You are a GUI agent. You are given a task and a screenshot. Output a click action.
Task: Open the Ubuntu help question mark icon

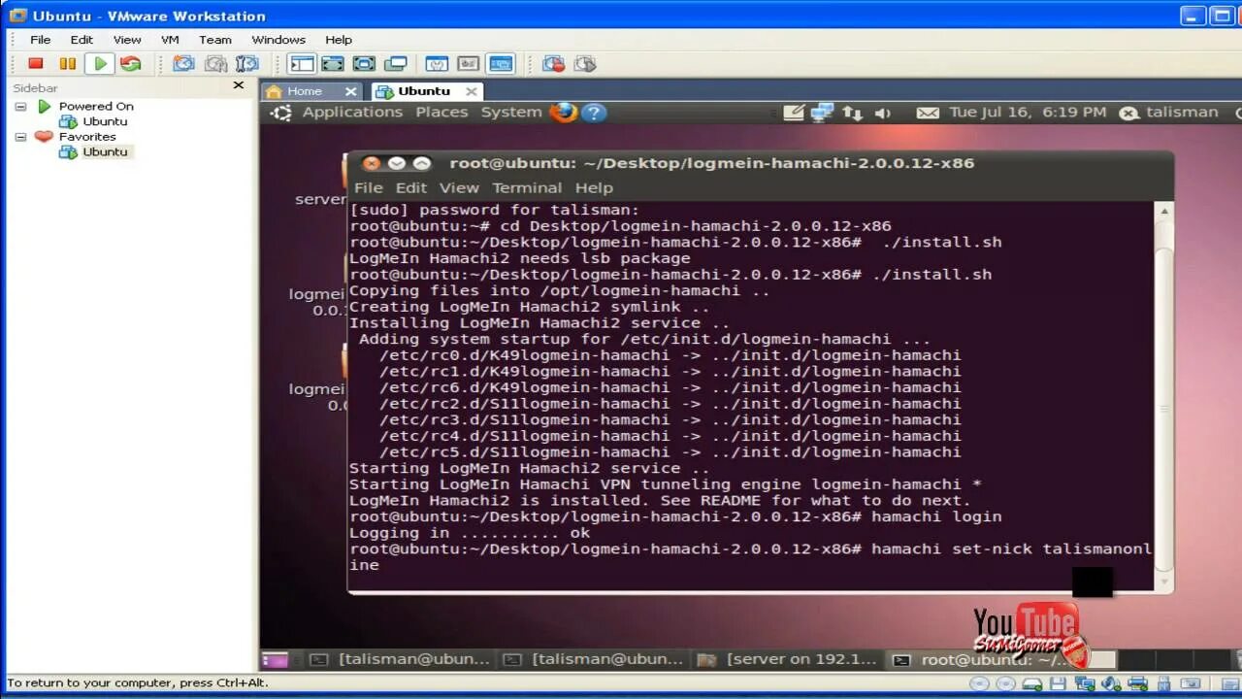(594, 113)
